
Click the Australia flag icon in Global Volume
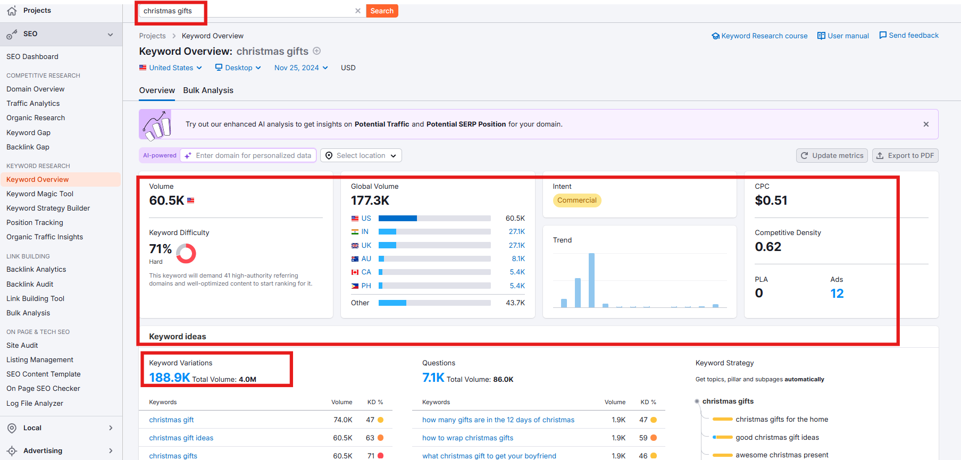(x=355, y=259)
